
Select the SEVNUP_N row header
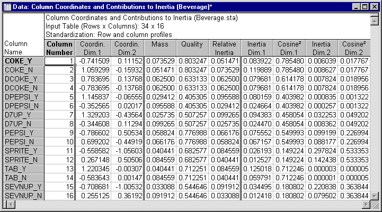click(23, 195)
